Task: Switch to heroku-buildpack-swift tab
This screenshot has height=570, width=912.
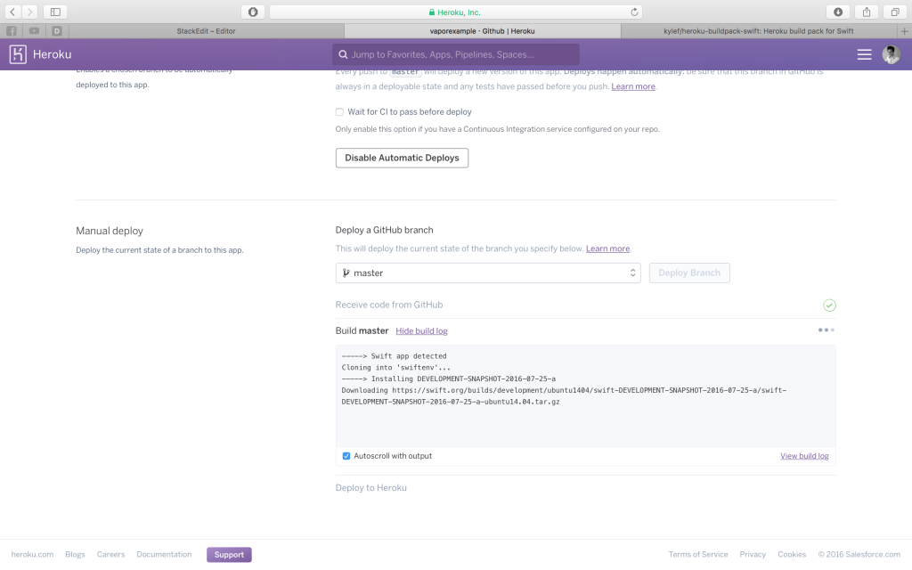Action: 759,31
